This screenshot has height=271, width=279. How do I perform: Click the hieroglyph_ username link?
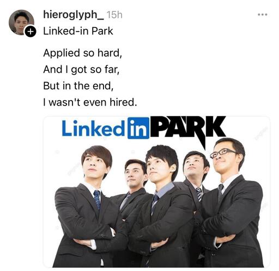[74, 14]
